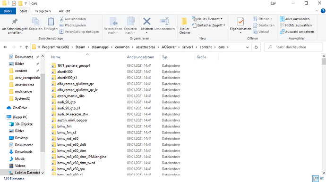
Task: Select the 1971_pantera_group4 folder
Action: pos(74,66)
